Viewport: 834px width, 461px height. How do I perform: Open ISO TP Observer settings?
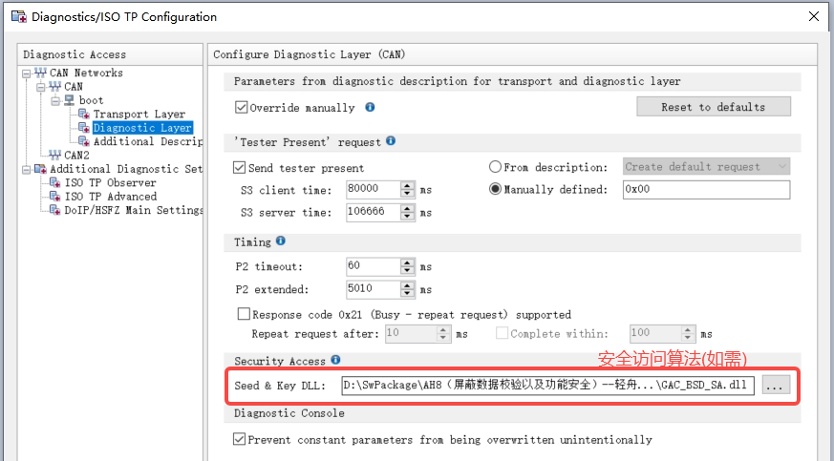[110, 183]
